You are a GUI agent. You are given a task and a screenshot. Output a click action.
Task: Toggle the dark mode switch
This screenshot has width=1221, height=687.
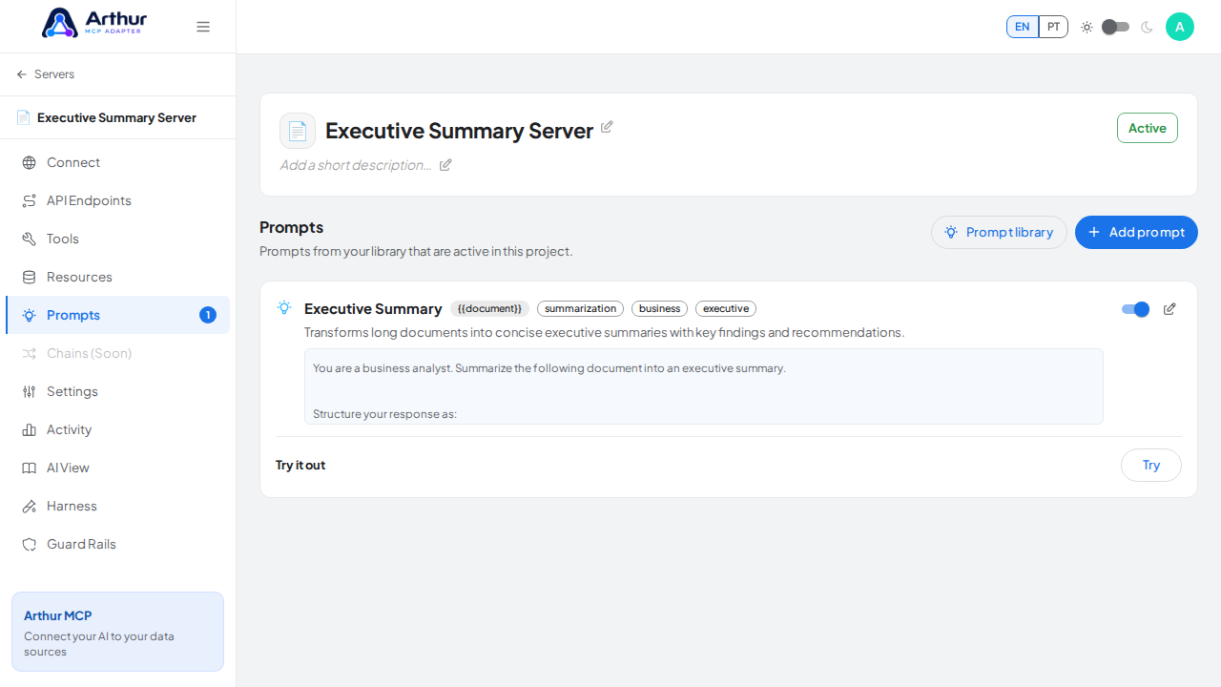(1115, 27)
